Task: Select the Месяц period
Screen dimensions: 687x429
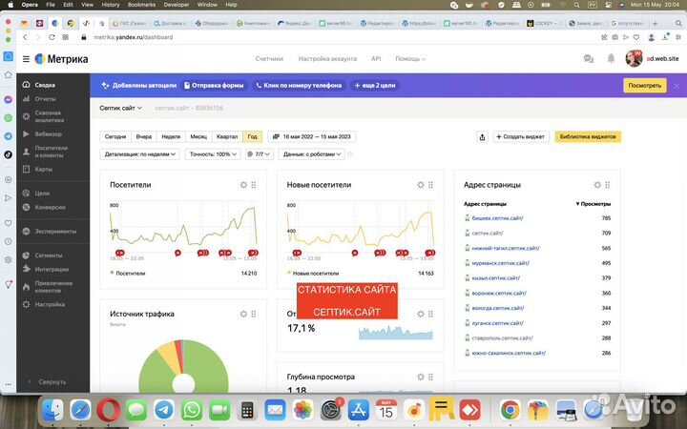Action: pyautogui.click(x=198, y=136)
